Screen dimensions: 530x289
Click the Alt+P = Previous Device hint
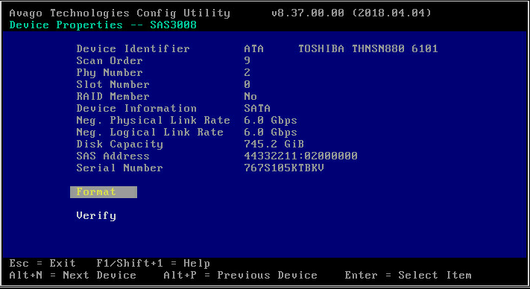tap(240, 276)
